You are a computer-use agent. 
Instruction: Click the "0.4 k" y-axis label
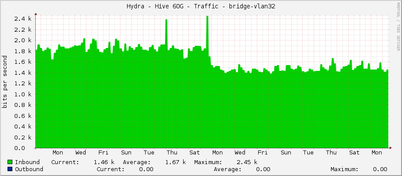[23, 127]
